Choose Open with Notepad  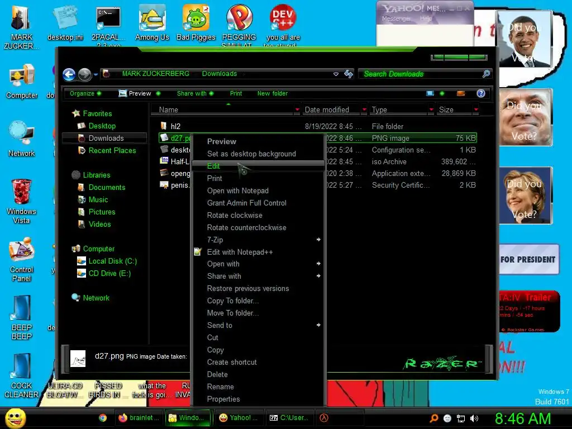pos(258,190)
